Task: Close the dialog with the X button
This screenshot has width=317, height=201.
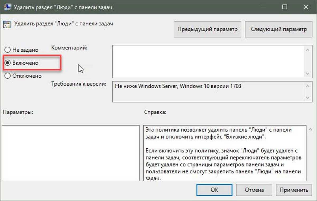Action: pos(307,7)
